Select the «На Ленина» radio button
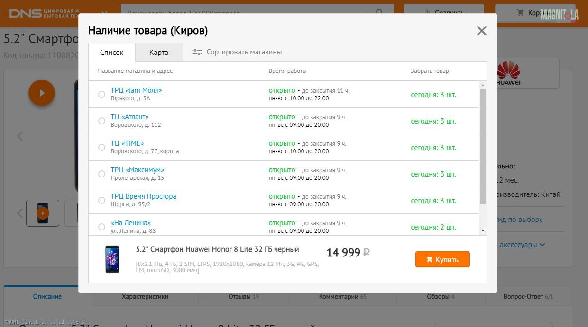Viewport: 588px width, 327px height. coord(101,227)
